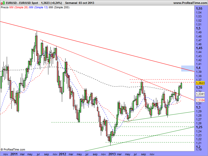Click the 1,55 price axis label
Screen dimensions: 208x156
click(199, 9)
